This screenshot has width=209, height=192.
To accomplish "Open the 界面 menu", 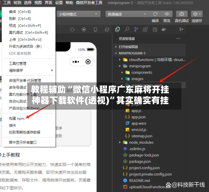I will point(48,3).
